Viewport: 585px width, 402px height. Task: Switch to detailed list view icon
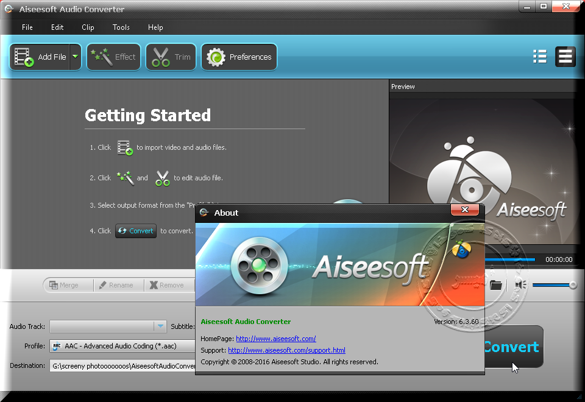540,57
